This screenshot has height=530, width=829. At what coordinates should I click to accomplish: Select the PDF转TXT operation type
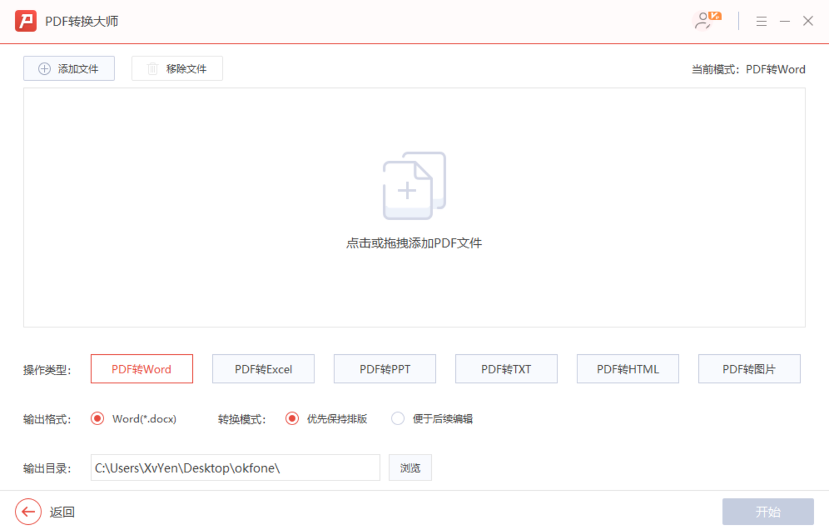(506, 369)
